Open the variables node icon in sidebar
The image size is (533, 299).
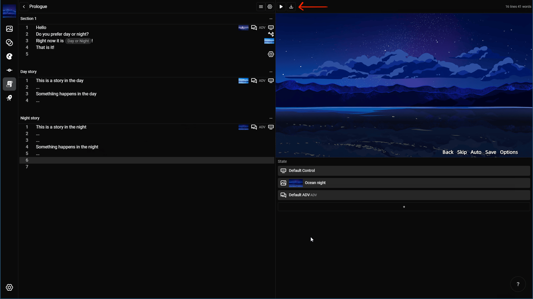(9, 70)
